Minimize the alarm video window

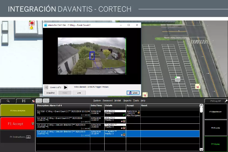pos(121,25)
